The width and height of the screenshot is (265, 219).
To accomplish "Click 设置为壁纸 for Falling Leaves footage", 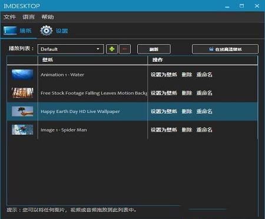I will tap(164, 93).
